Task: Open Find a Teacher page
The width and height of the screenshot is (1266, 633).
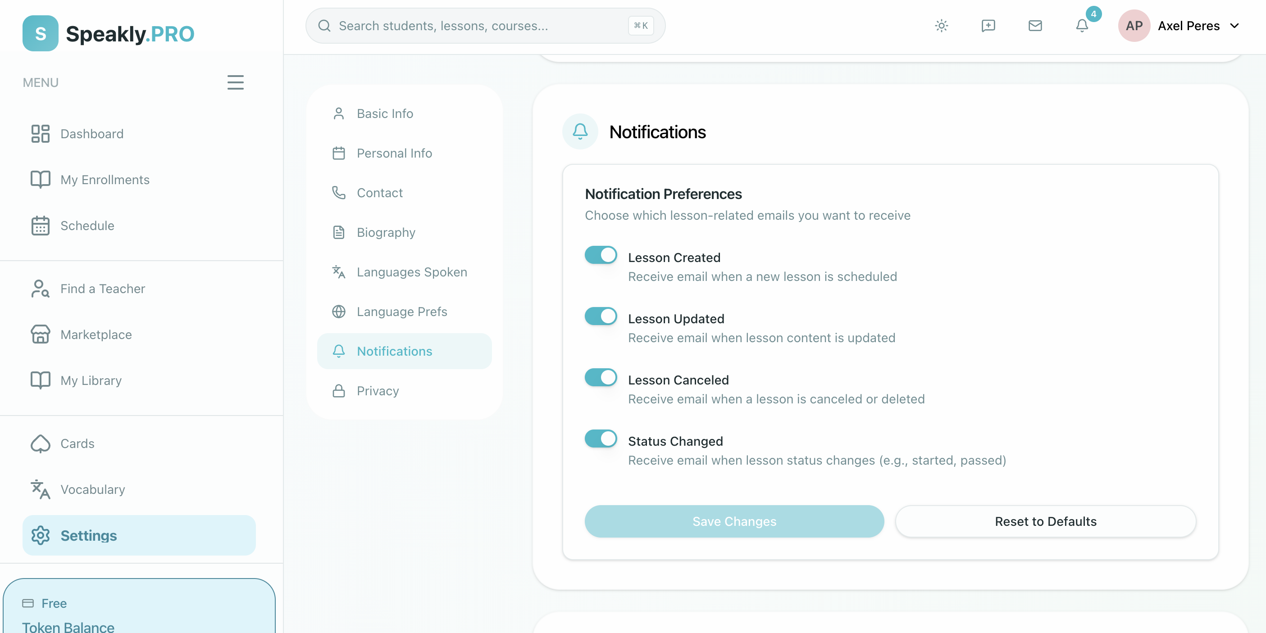Action: pos(102,289)
